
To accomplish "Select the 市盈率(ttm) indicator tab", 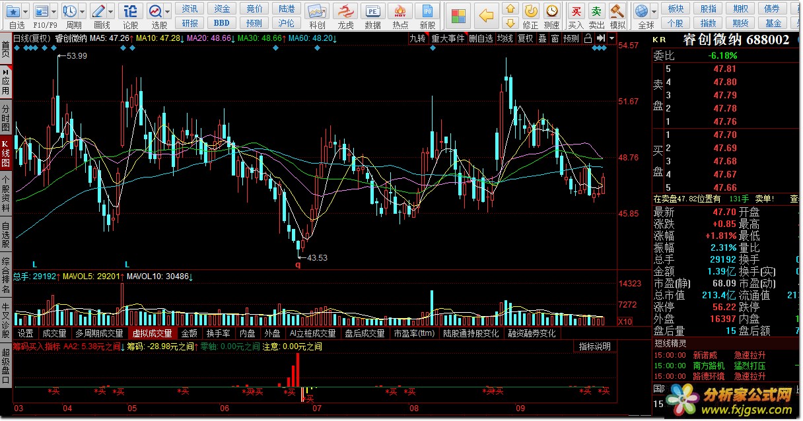I will (415, 334).
